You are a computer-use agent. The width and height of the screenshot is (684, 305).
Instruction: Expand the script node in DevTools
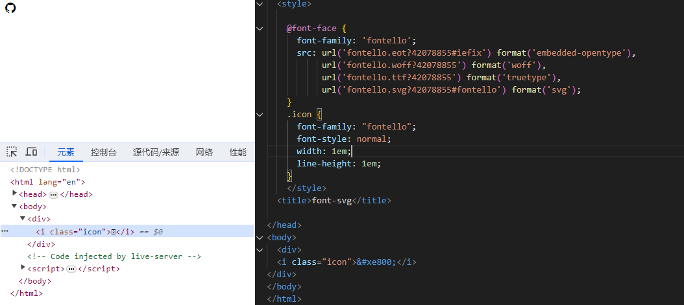23,268
